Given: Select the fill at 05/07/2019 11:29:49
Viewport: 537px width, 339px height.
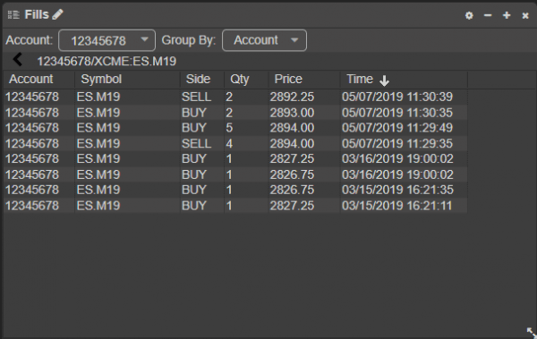Looking at the screenshot, I should pyautogui.click(x=235, y=128).
